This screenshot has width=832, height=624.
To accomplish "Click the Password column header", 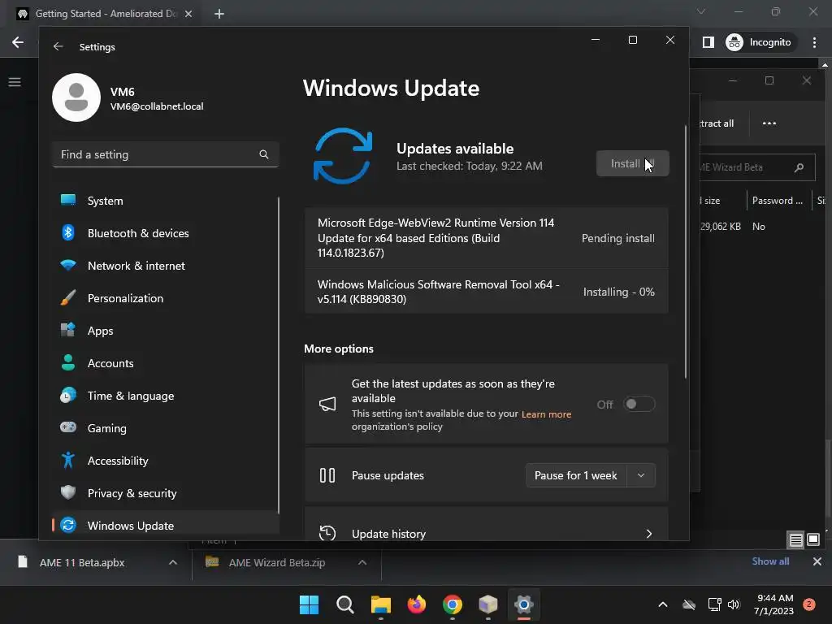I will pyautogui.click(x=778, y=201).
